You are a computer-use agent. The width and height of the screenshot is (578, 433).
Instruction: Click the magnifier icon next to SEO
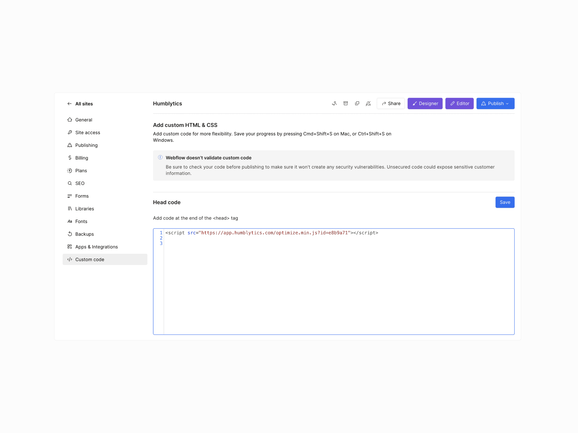[x=70, y=183]
